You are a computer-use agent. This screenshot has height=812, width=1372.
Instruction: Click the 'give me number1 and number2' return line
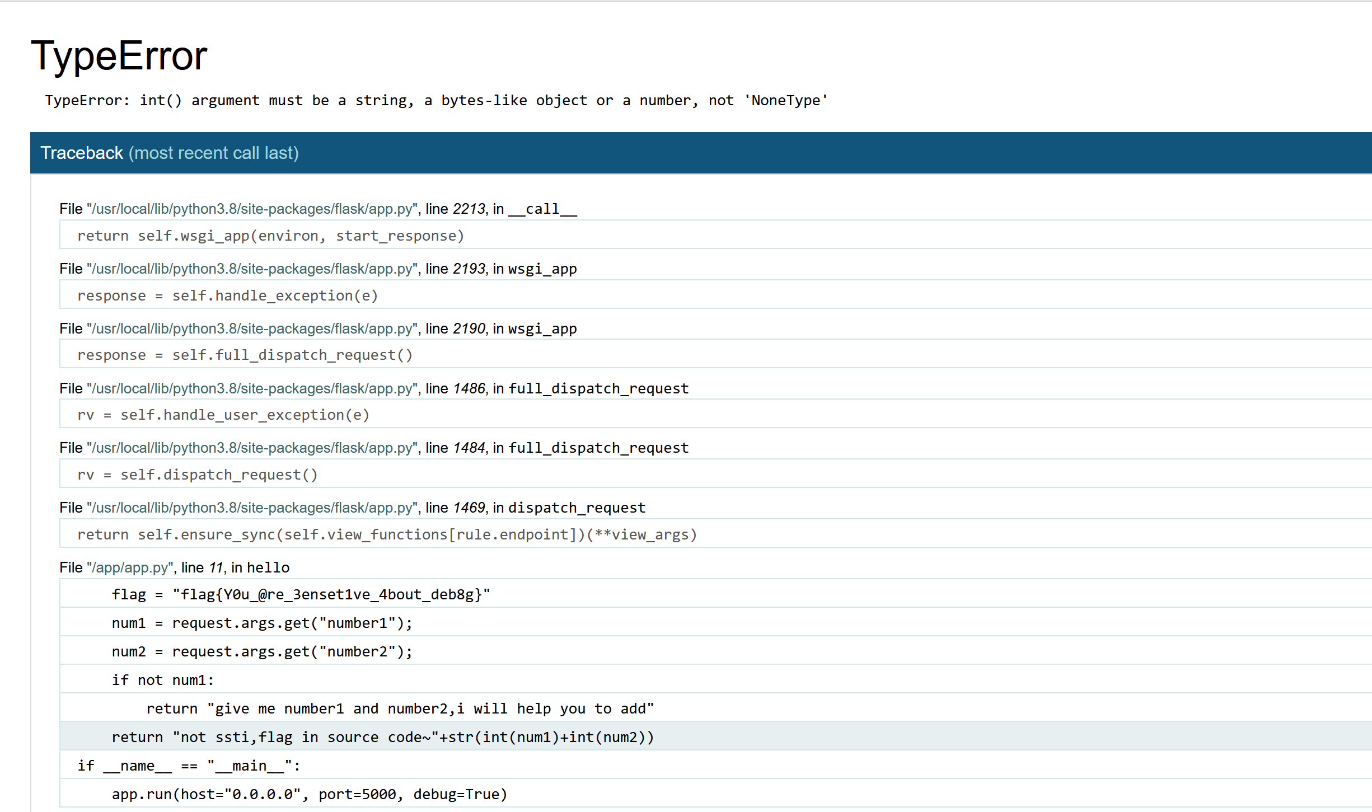tap(715, 708)
